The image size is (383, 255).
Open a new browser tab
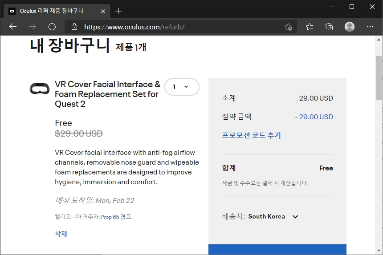click(118, 11)
